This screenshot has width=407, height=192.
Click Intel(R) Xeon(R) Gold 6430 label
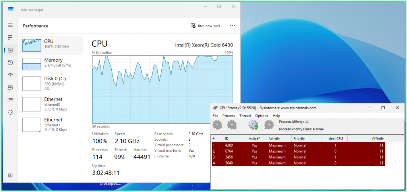tap(204, 45)
